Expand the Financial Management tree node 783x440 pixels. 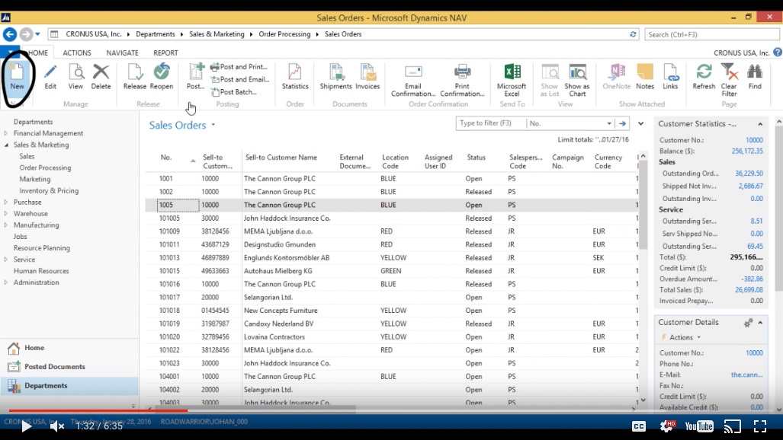[6, 133]
